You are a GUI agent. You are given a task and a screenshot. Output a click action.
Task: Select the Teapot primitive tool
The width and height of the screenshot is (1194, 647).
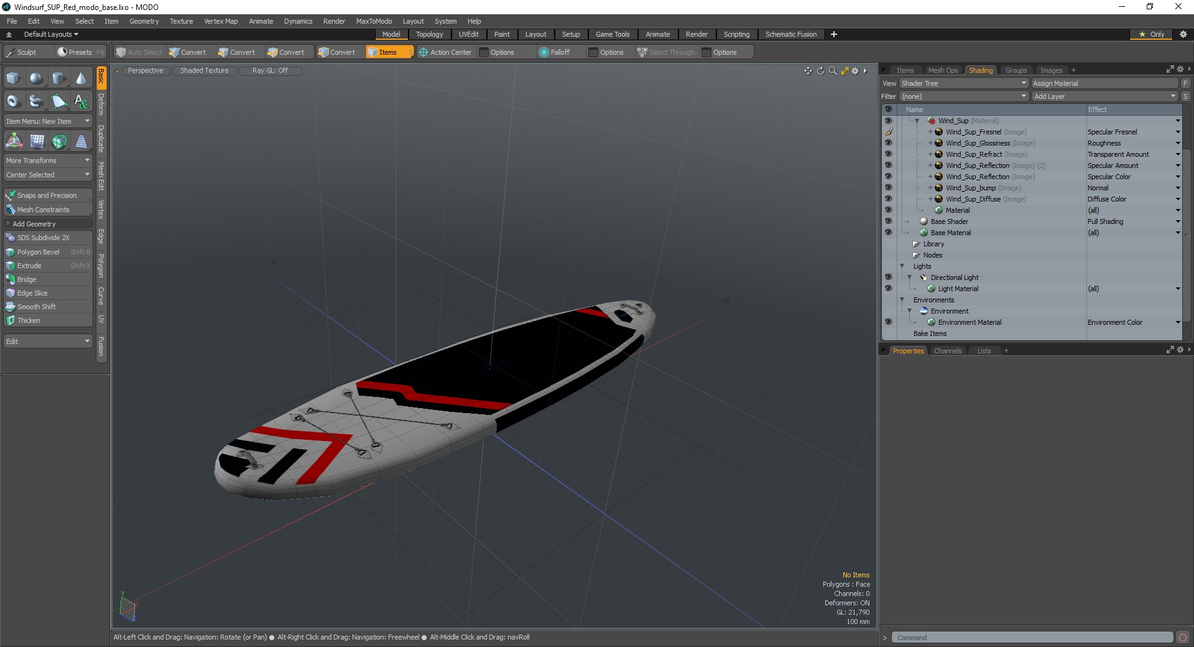click(36, 101)
